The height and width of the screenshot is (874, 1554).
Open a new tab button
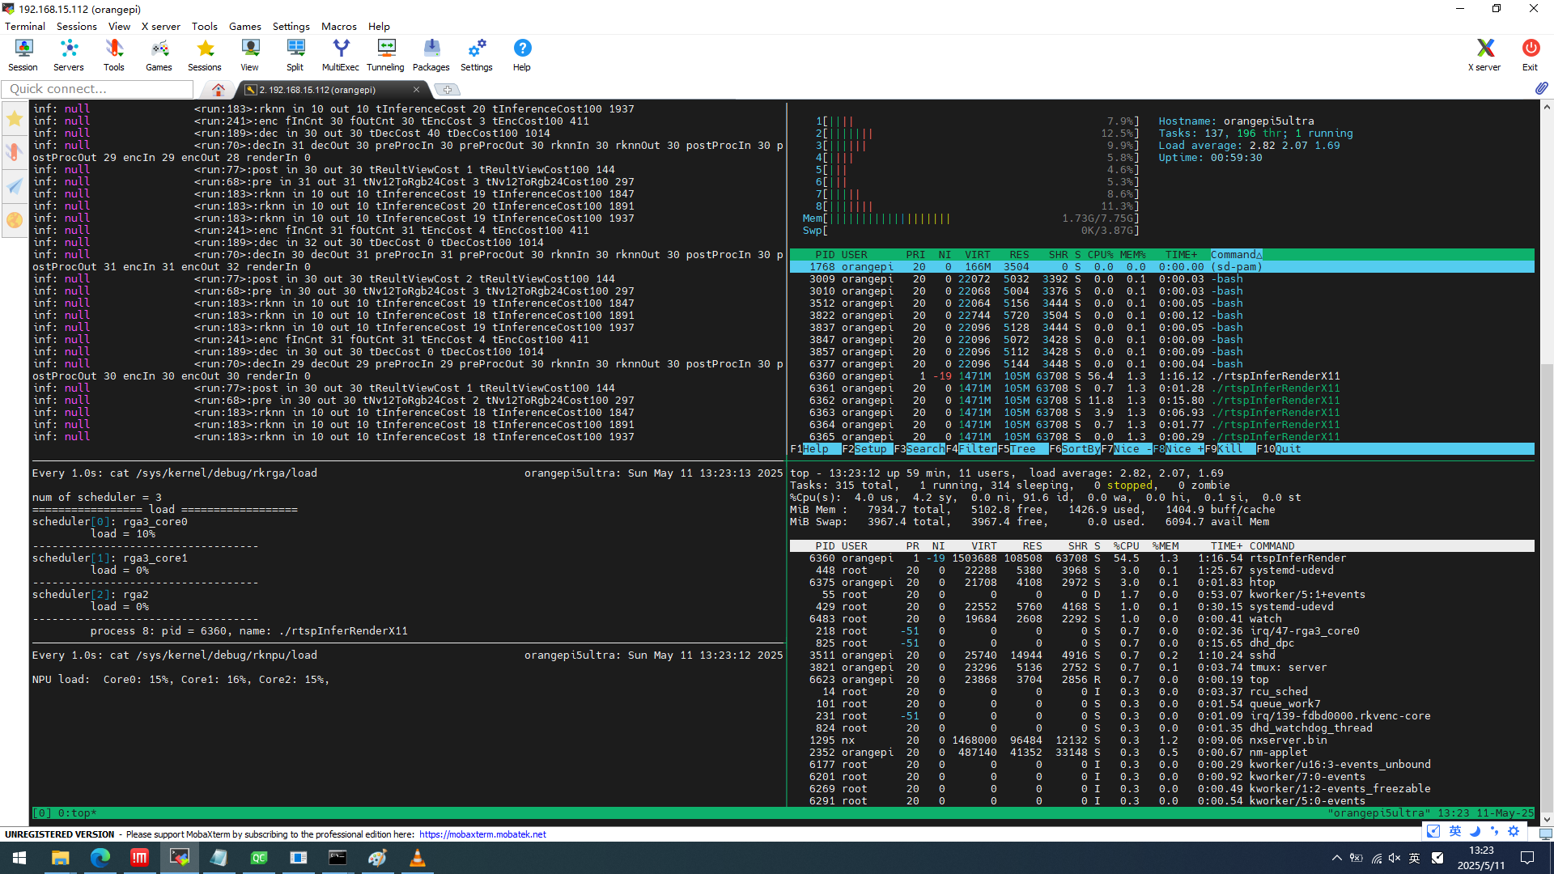click(447, 89)
